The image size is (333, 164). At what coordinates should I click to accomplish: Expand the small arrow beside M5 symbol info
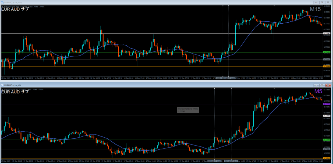(x=2, y=88)
